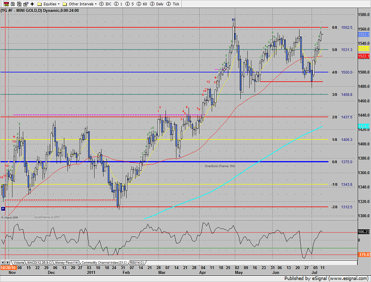Click the black plus icon in toolbar
The height and width of the screenshot is (282, 371).
pyautogui.click(x=32, y=4)
